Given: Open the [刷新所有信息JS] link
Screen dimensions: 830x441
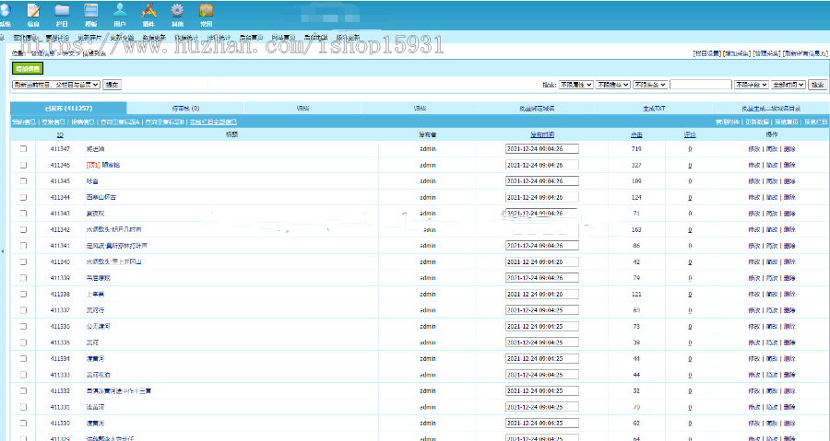Looking at the screenshot, I should coord(805,53).
